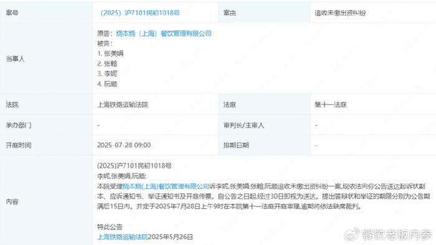
Task: Select the 承办部门 row label
Action: pos(18,125)
